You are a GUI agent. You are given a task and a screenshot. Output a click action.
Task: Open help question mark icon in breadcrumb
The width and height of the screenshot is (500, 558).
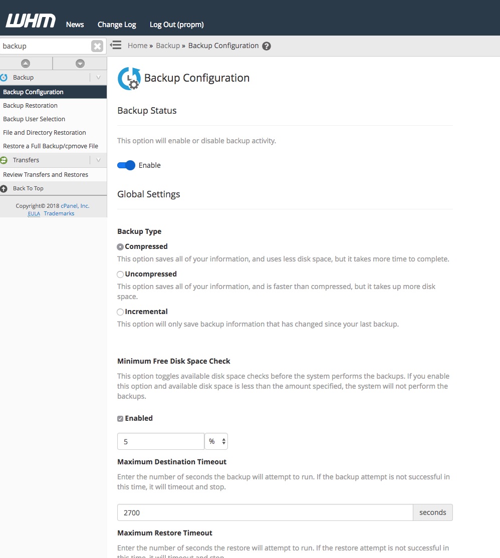coord(267,46)
